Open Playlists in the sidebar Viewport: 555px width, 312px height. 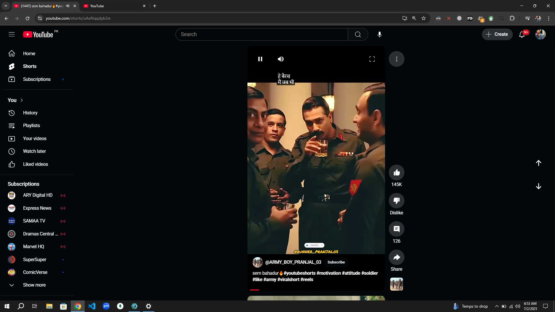point(37,126)
